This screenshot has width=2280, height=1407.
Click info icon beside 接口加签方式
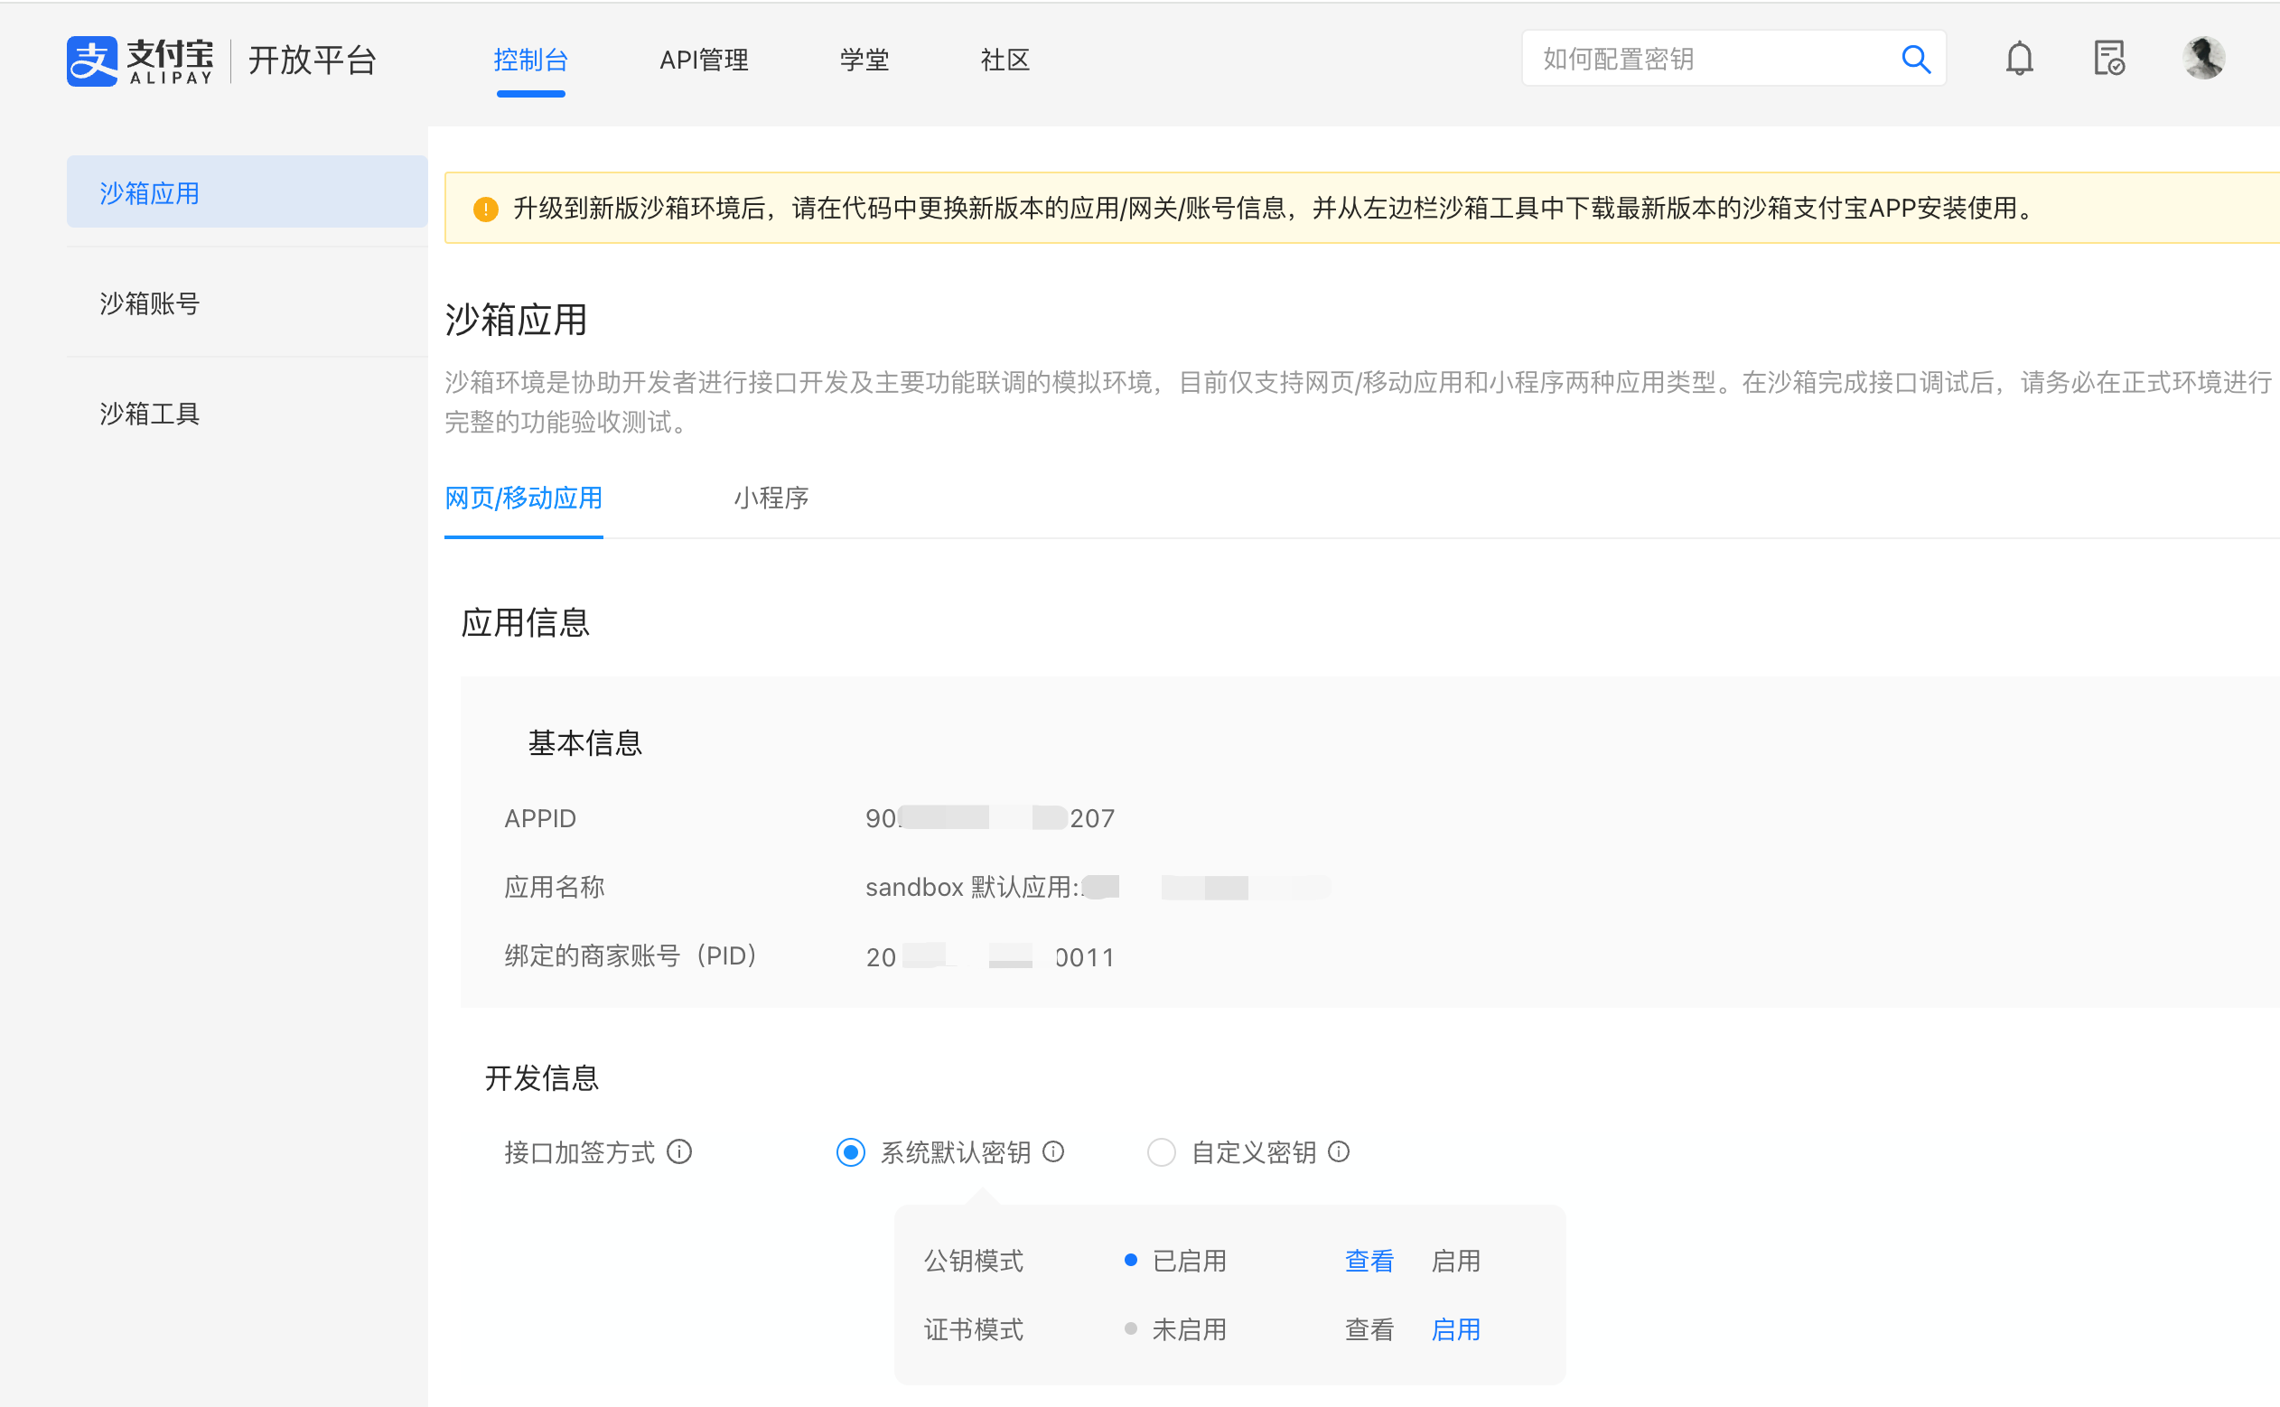tap(680, 1152)
